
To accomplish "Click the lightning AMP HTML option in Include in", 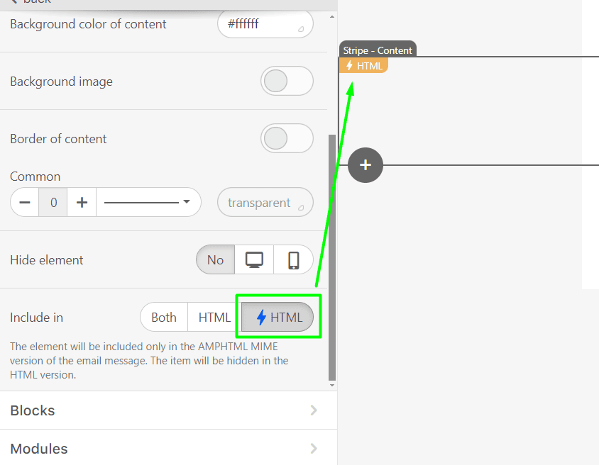I will pos(277,317).
